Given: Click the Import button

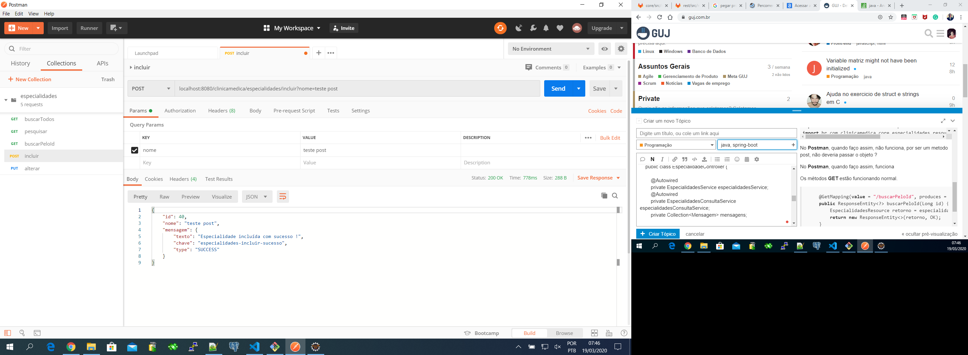Looking at the screenshot, I should (x=60, y=28).
